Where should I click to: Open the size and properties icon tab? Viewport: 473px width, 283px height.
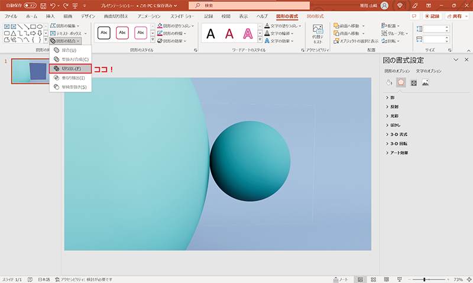click(413, 82)
